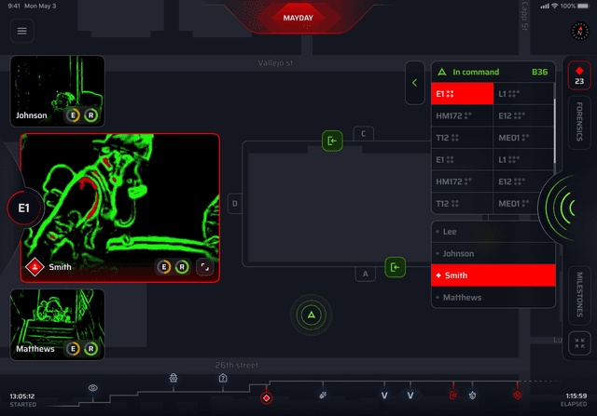This screenshot has height=416, width=597.
Task: Collapse the unit panel with left chevron
Action: (x=415, y=84)
